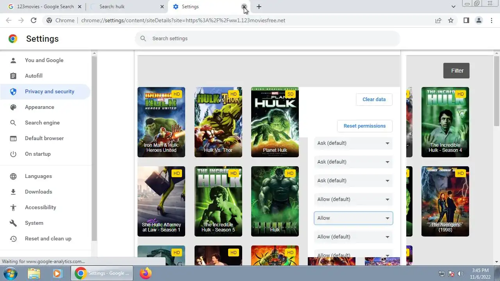Open the second Ask (default) permission dropdown

point(353,162)
